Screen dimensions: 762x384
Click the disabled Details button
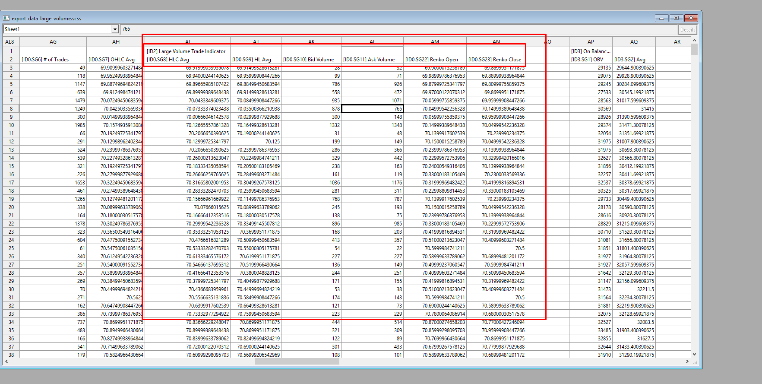pyautogui.click(x=687, y=30)
